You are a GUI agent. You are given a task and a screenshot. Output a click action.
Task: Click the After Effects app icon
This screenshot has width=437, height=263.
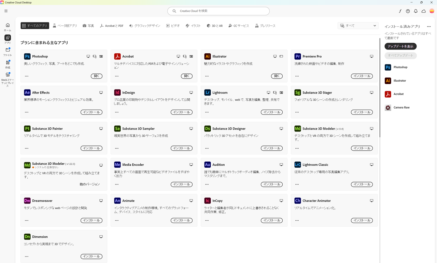tap(27, 93)
